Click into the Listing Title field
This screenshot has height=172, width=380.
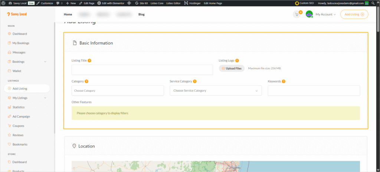(x=142, y=70)
